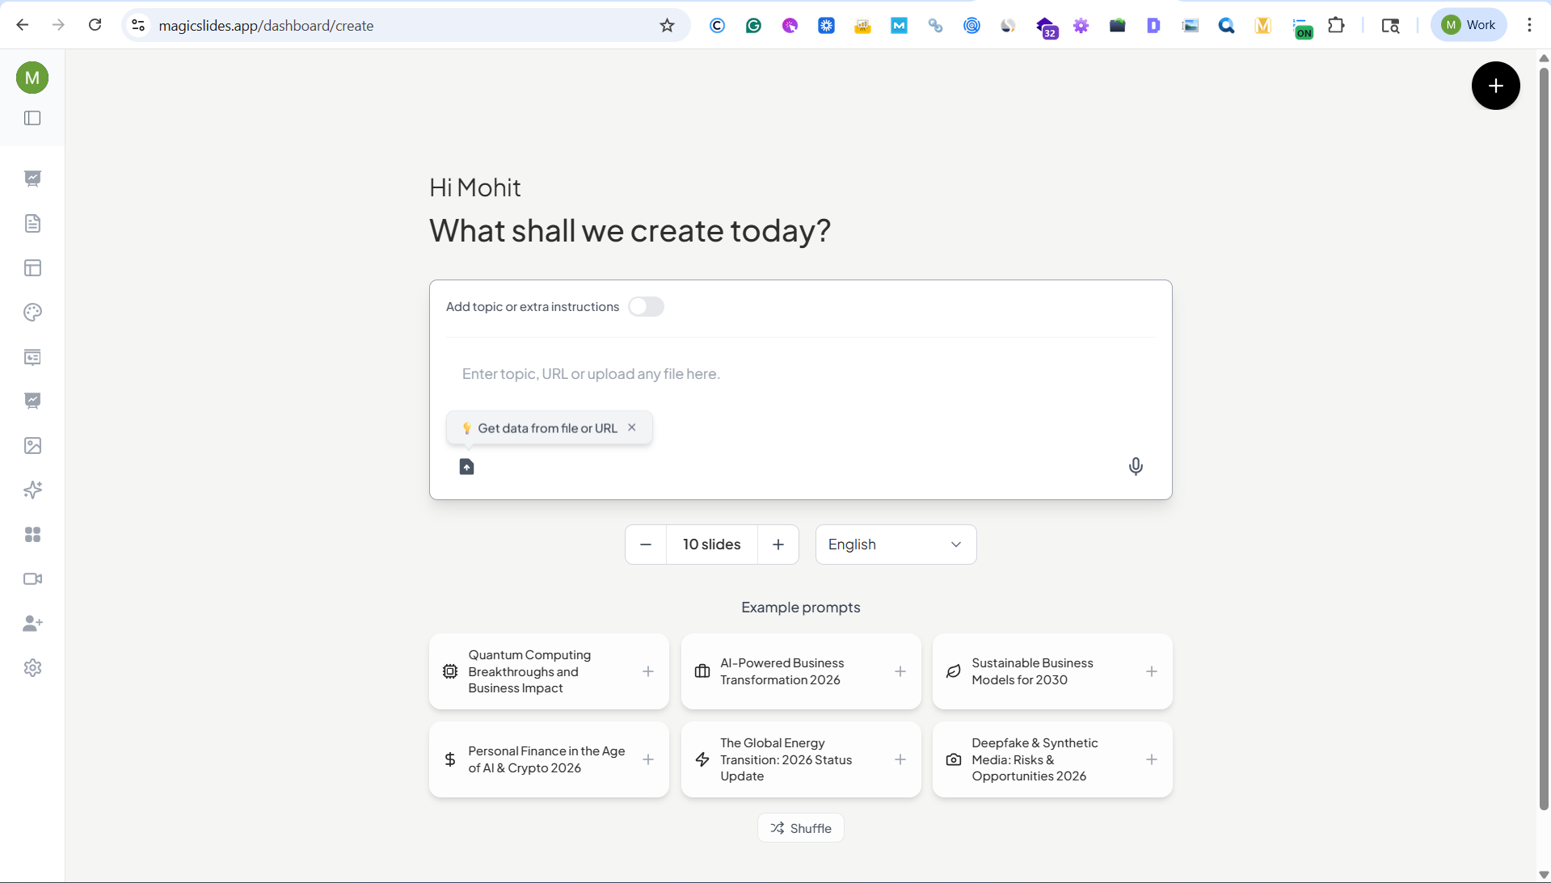The image size is (1551, 883).
Task: Bookmark this page with star icon
Action: (667, 26)
